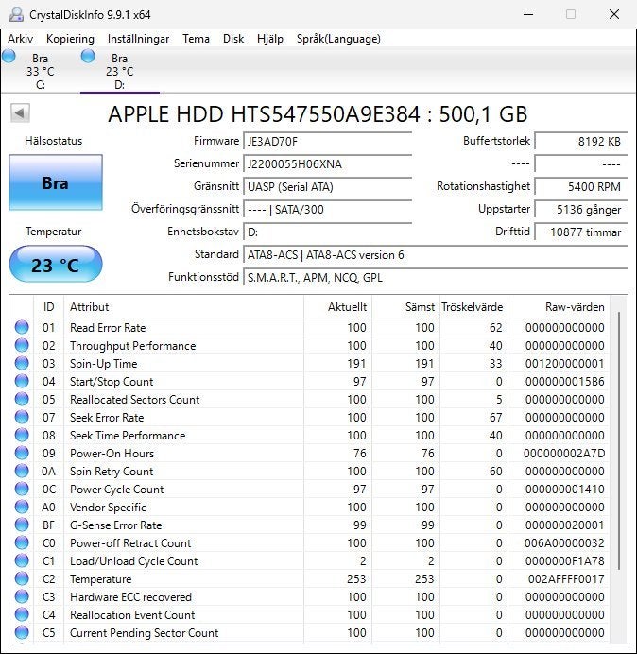Click status orb for Vendor Specific
Image resolution: width=637 pixels, height=654 pixels.
pos(22,507)
